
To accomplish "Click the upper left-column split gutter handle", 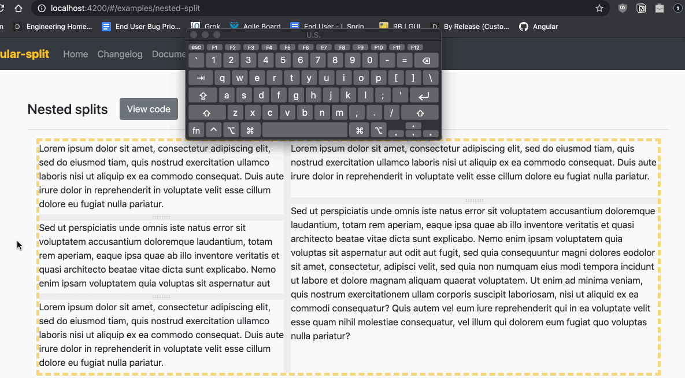I will click(x=161, y=218).
